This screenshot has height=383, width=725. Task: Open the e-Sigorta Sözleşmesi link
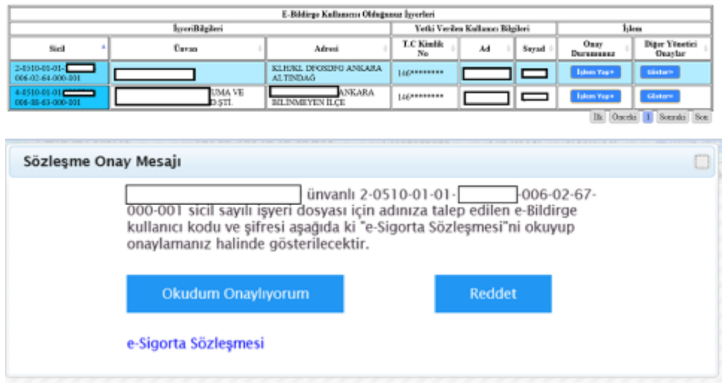pyautogui.click(x=195, y=343)
